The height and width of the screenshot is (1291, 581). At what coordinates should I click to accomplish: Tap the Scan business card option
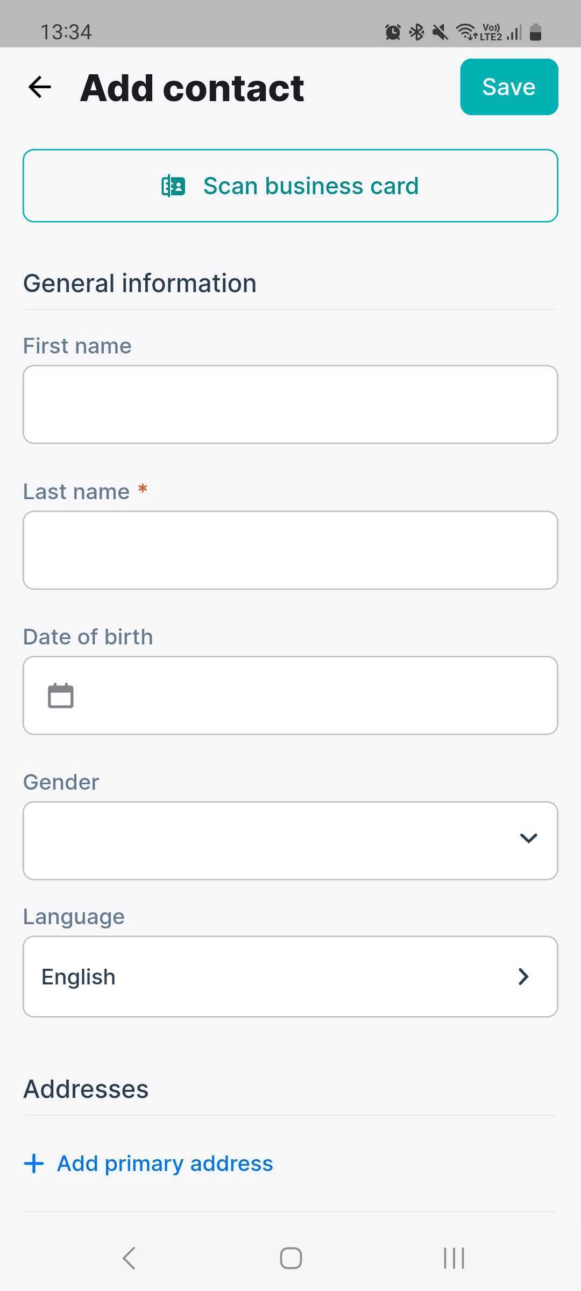click(x=290, y=186)
